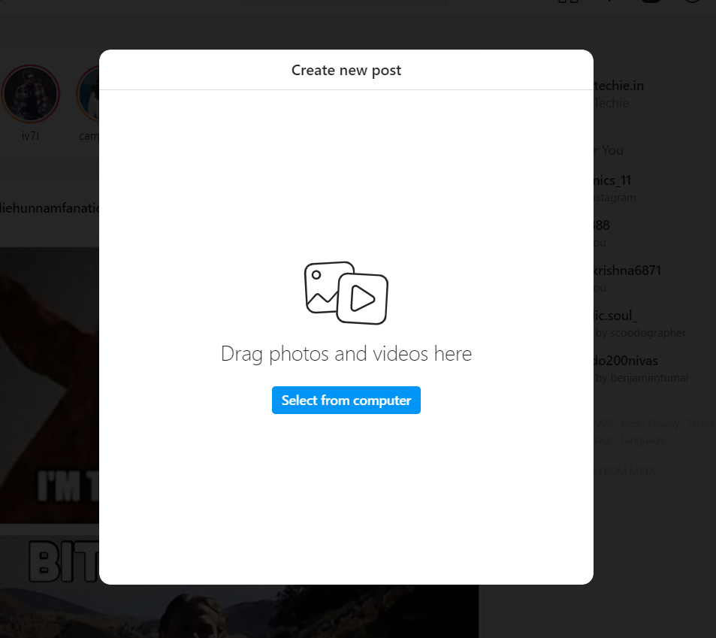The width and height of the screenshot is (716, 638).
Task: Open the story avatar next to jv7l
Action: pyautogui.click(x=89, y=95)
